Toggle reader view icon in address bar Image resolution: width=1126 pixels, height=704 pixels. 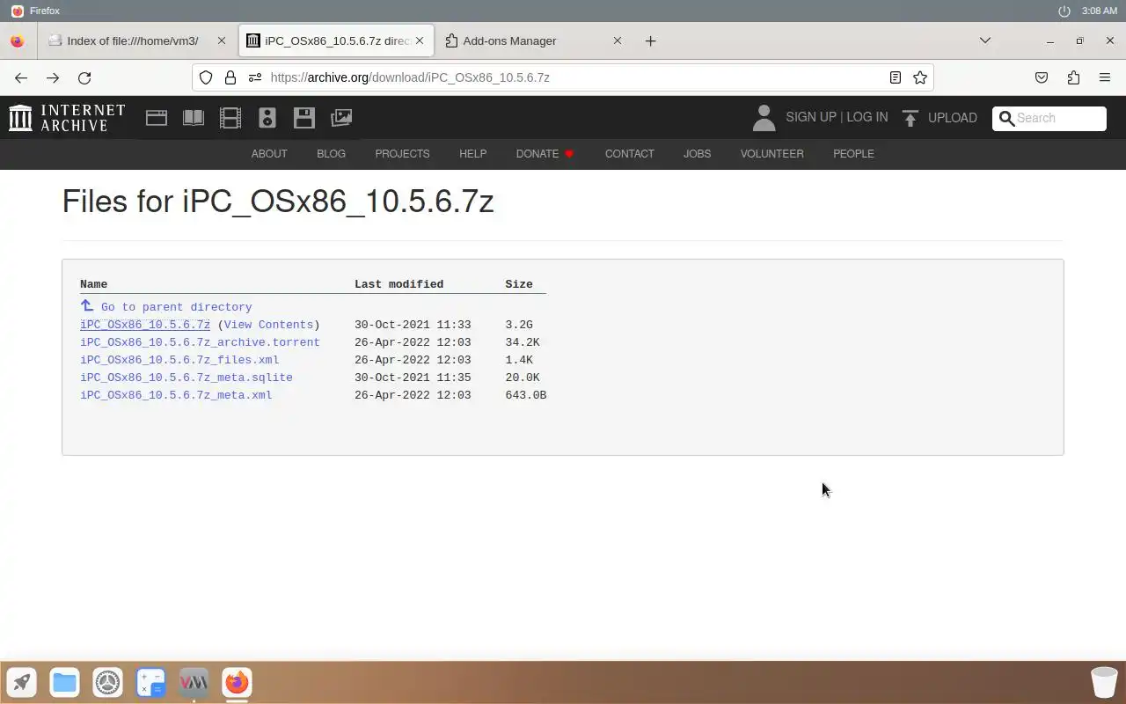coord(896,77)
